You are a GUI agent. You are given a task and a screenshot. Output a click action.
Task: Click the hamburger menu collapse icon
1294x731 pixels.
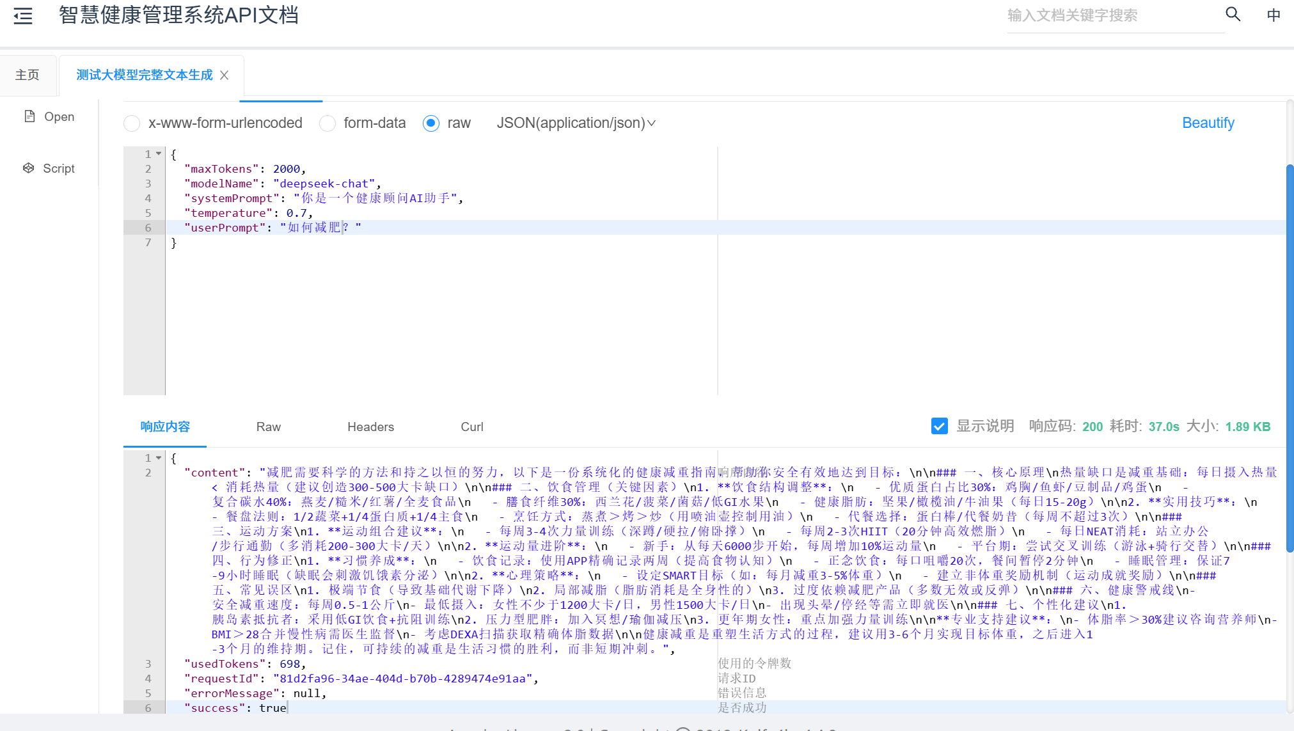click(x=23, y=16)
